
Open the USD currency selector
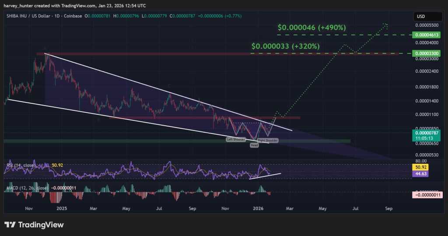pyautogui.click(x=420, y=16)
